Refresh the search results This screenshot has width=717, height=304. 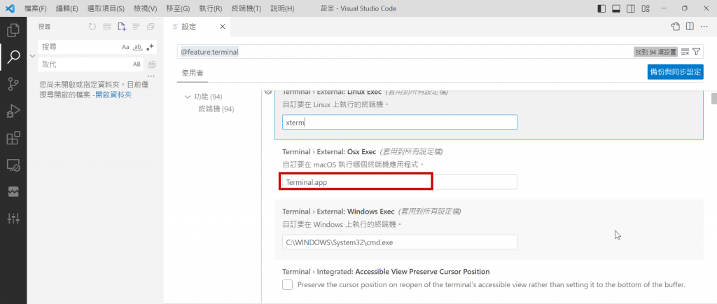point(92,27)
